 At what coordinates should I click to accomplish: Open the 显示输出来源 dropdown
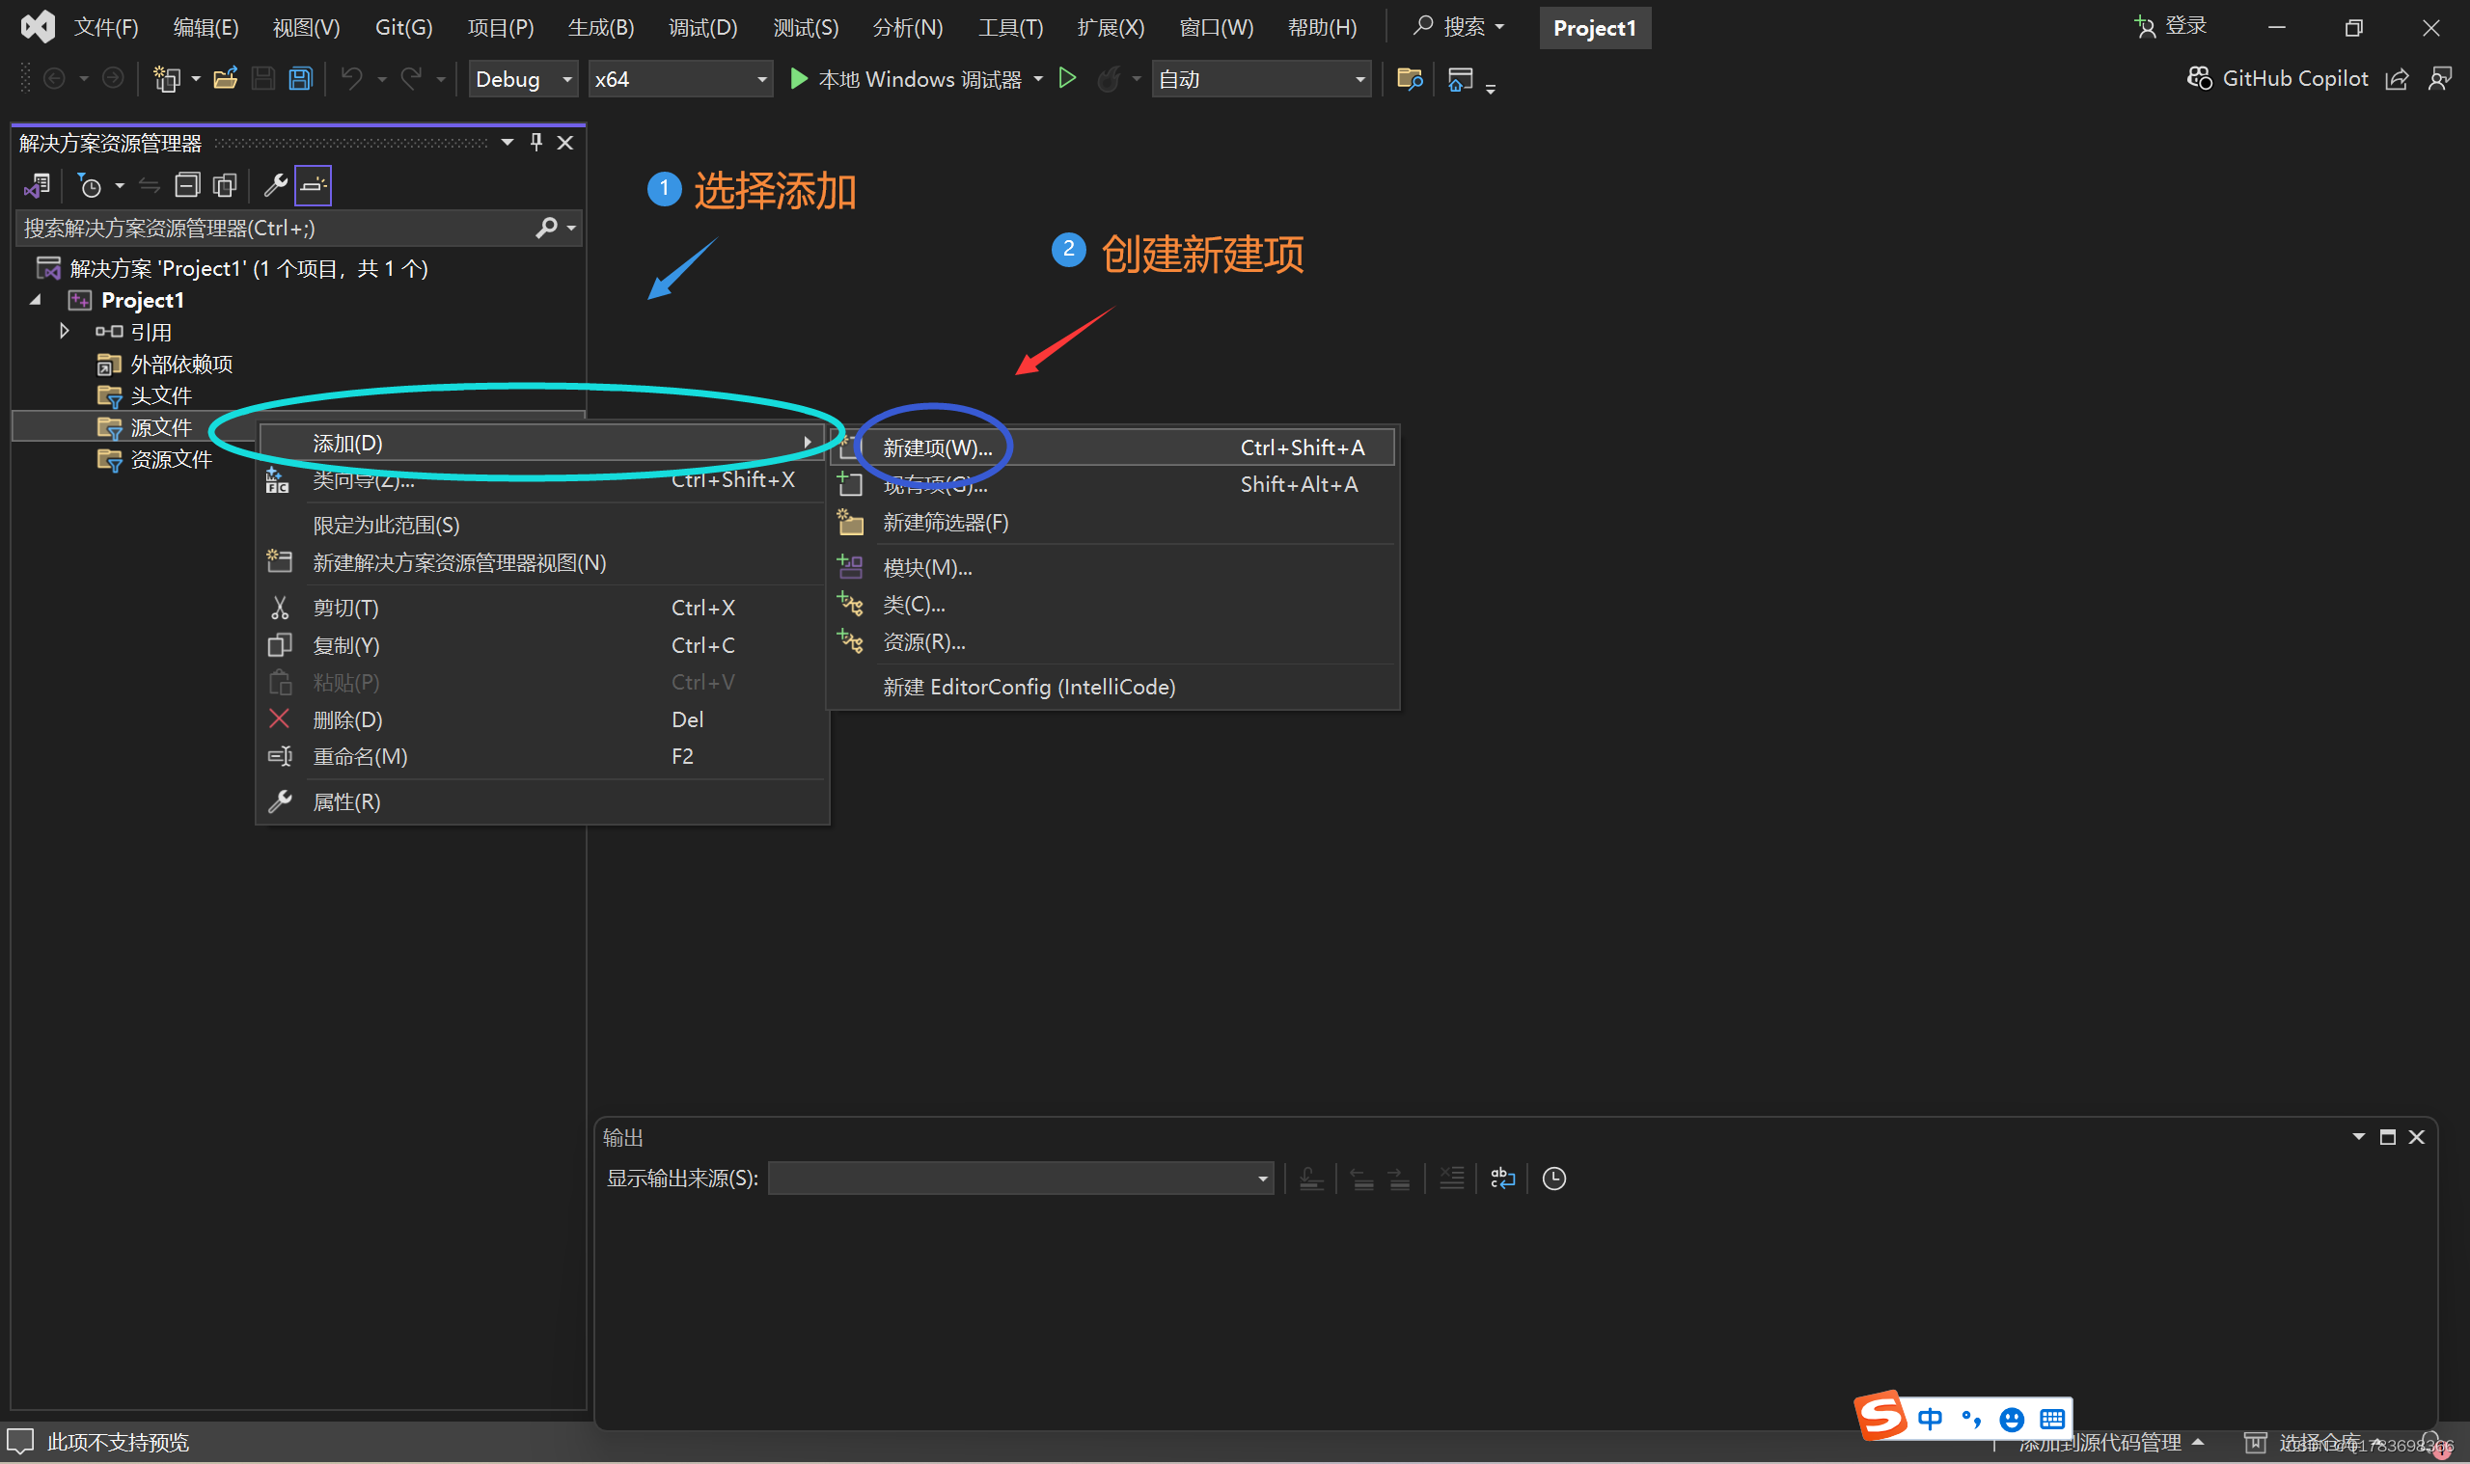[1021, 1178]
